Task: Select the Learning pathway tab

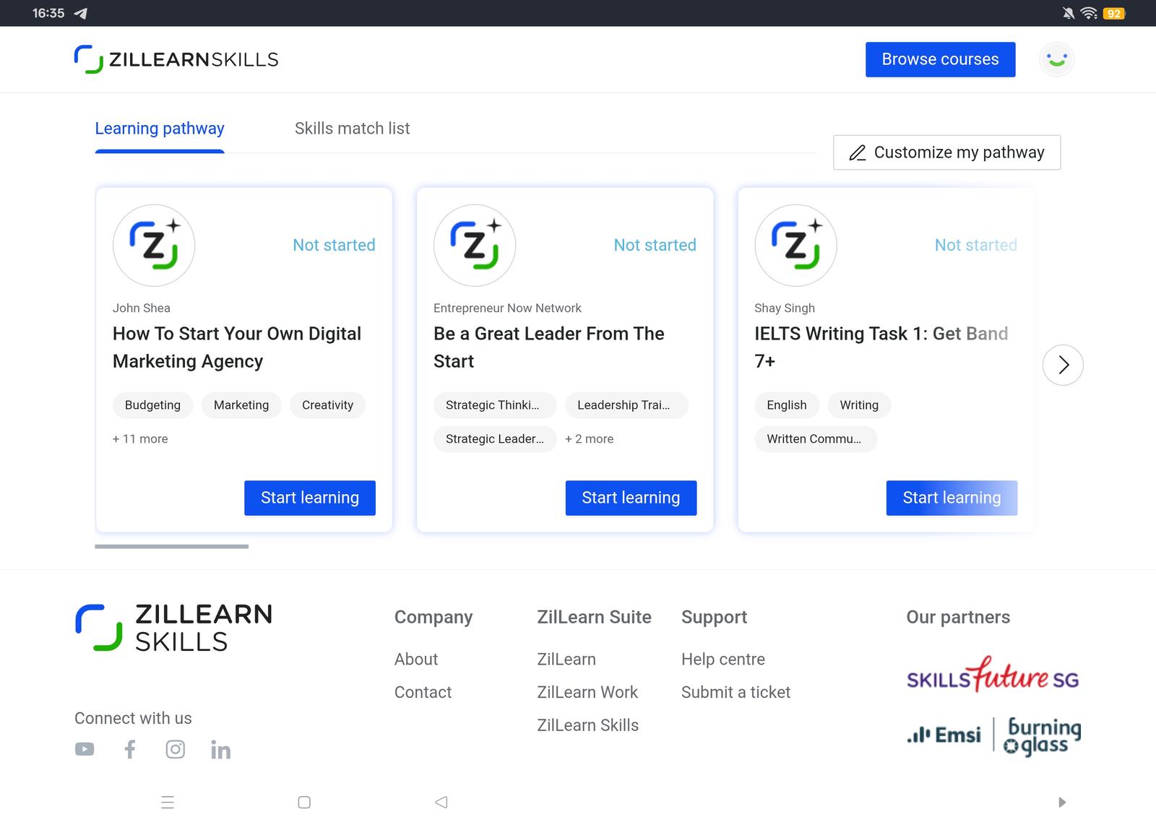Action: tap(160, 129)
